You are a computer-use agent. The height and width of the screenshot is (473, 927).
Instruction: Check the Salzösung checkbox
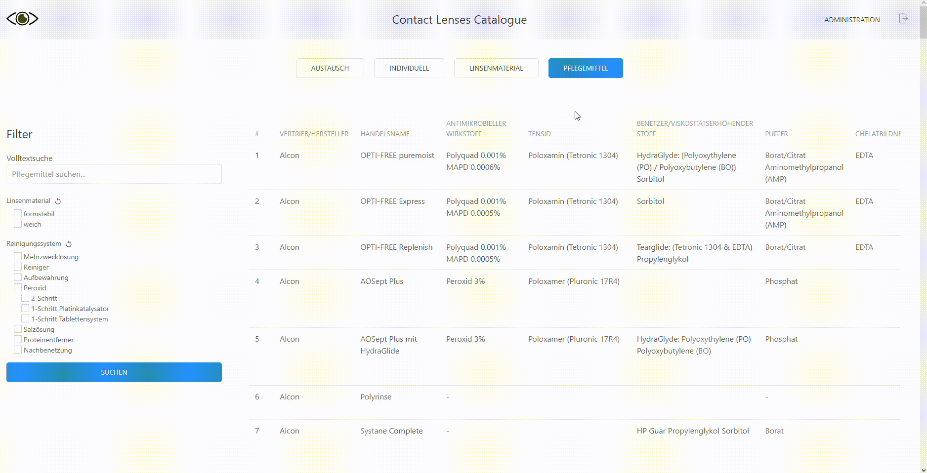tap(18, 329)
